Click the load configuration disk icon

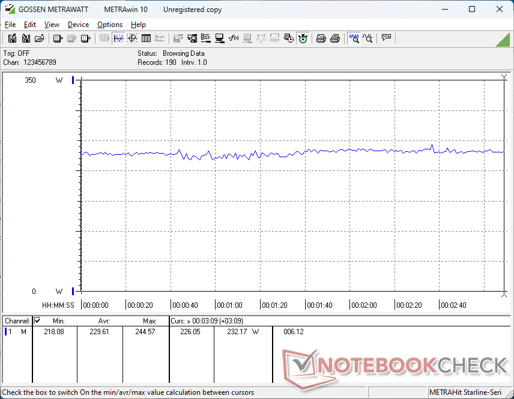[192, 38]
